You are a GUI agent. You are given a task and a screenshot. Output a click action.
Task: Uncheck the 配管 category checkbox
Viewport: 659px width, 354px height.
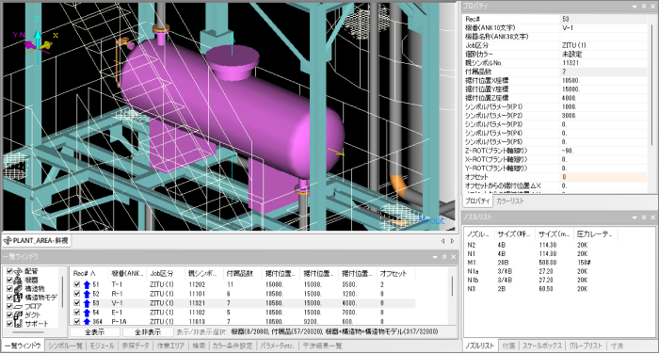click(9, 271)
